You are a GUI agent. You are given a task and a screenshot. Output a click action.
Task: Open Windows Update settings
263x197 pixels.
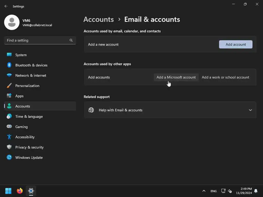[x=40, y=157]
